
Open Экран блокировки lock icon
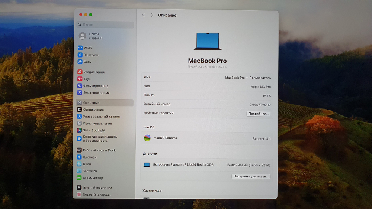click(79, 188)
